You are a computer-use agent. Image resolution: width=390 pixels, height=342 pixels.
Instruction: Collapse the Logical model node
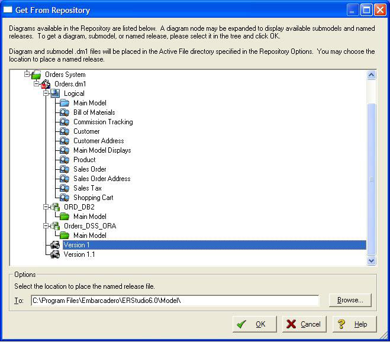tap(46, 93)
